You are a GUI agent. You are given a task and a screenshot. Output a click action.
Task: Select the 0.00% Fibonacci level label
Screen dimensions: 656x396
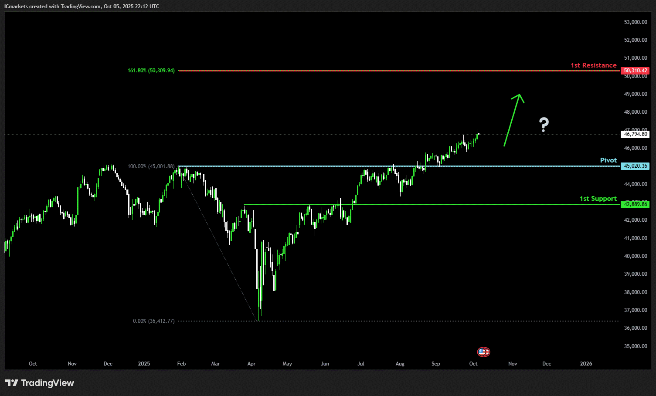(x=153, y=321)
